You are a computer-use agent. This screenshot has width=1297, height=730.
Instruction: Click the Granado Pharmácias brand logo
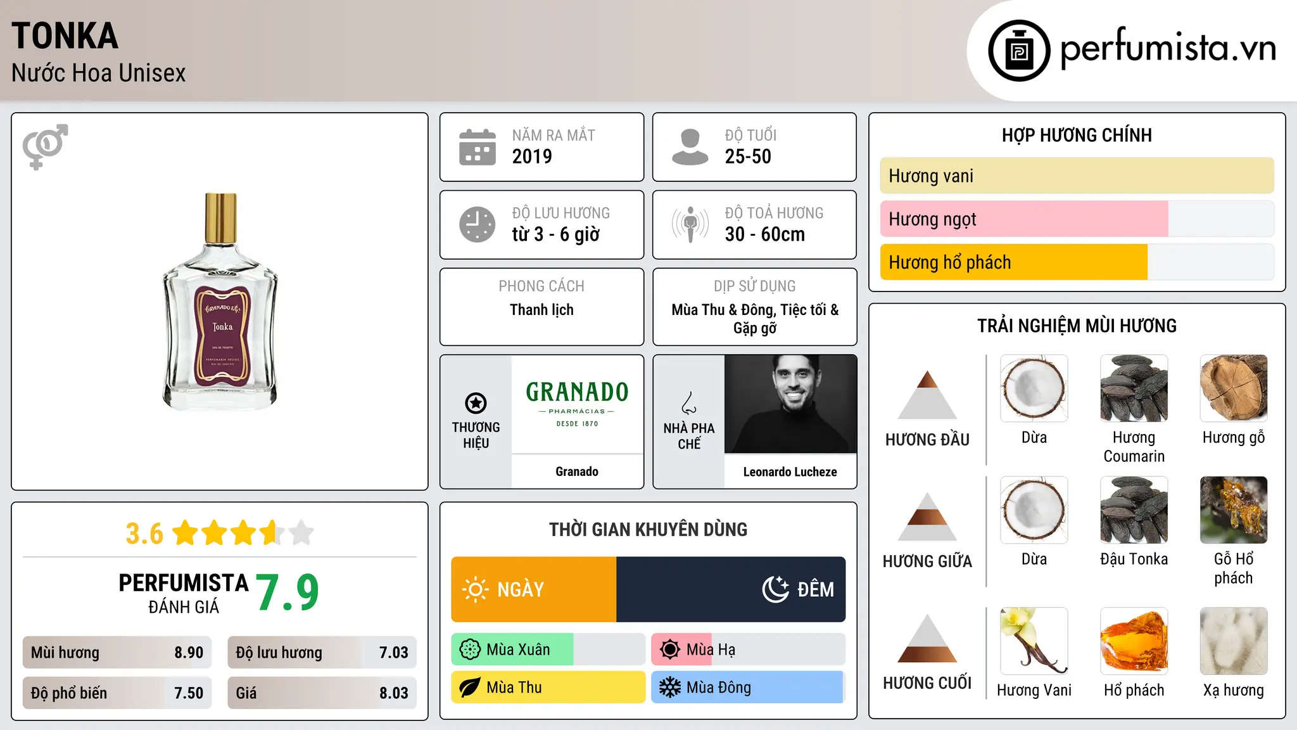577,404
